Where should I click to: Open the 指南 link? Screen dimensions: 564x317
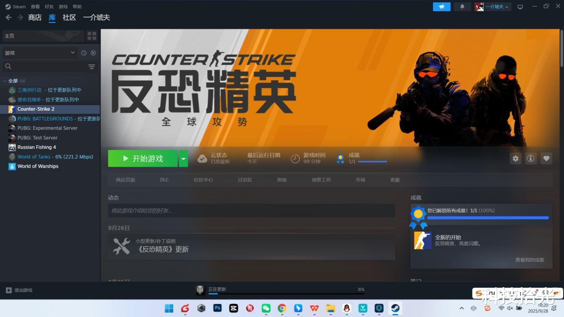[282, 180]
